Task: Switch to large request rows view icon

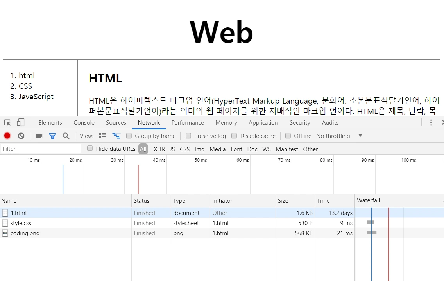Action: [x=102, y=136]
